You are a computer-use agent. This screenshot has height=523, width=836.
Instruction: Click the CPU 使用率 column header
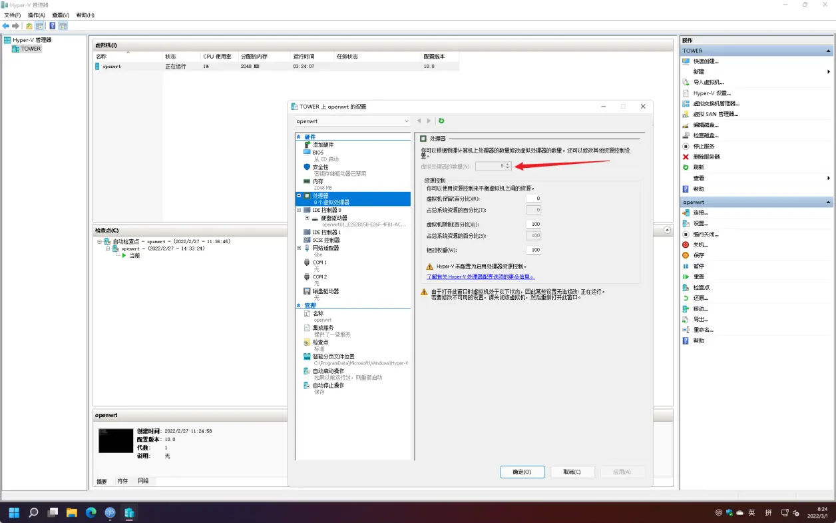[218, 57]
